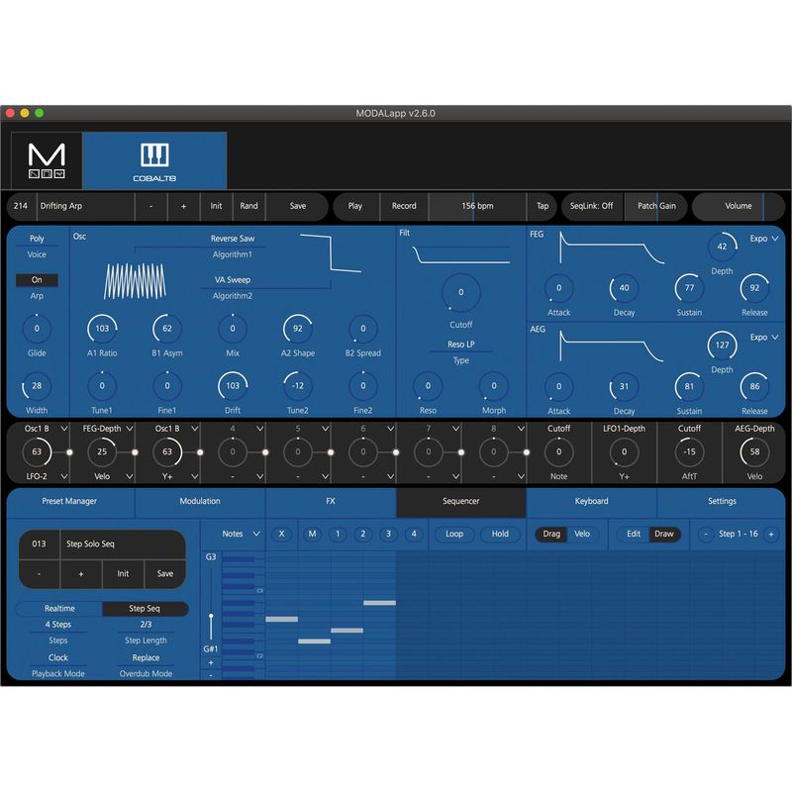792x792 pixels.
Task: Click the patch Init button
Action: pos(216,206)
